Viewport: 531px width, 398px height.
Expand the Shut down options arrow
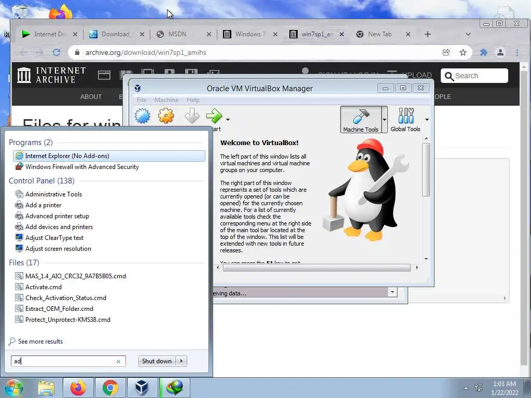coord(181,361)
